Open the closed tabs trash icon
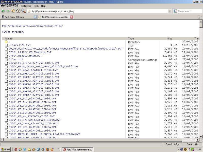This screenshot has width=203, height=152. [x=199, y=17]
